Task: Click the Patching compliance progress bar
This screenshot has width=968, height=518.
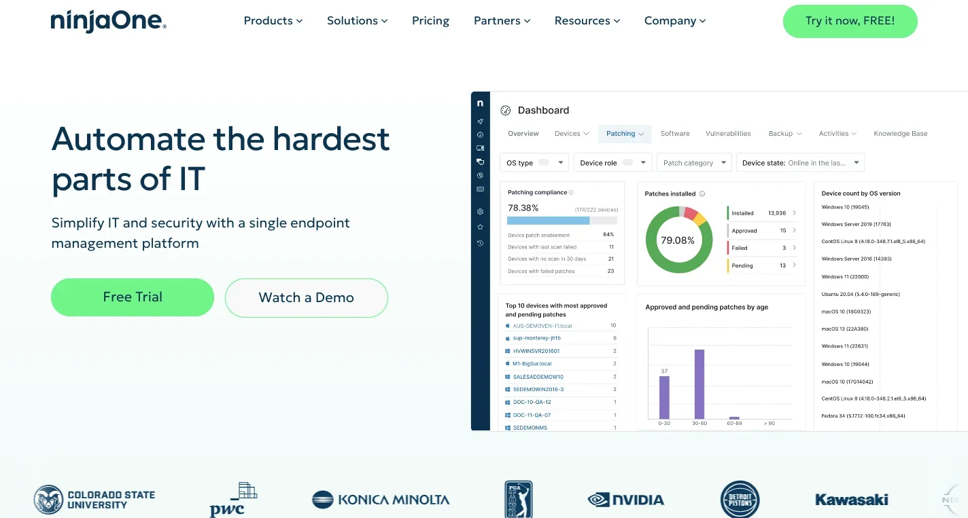Action: click(x=562, y=221)
